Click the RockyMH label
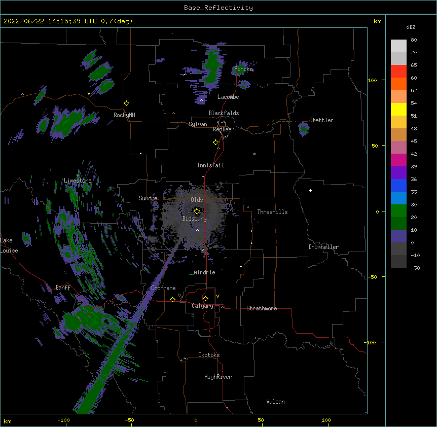The width and height of the screenshot is (437, 427). [124, 115]
